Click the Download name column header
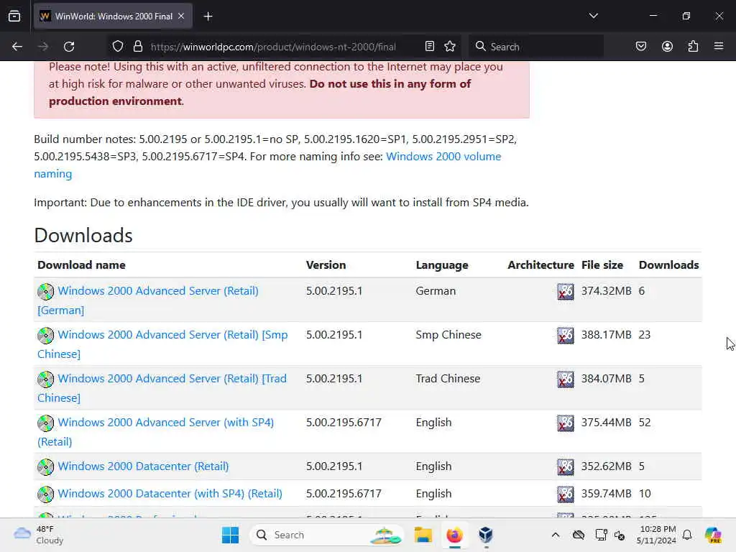The image size is (736, 552). coord(81,264)
